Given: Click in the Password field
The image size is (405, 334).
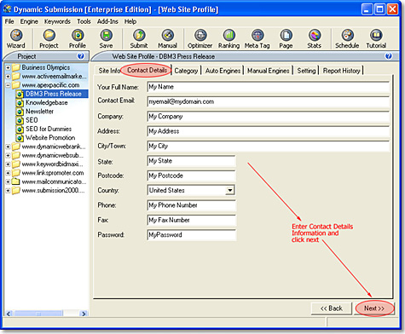Looking at the screenshot, I should point(192,235).
